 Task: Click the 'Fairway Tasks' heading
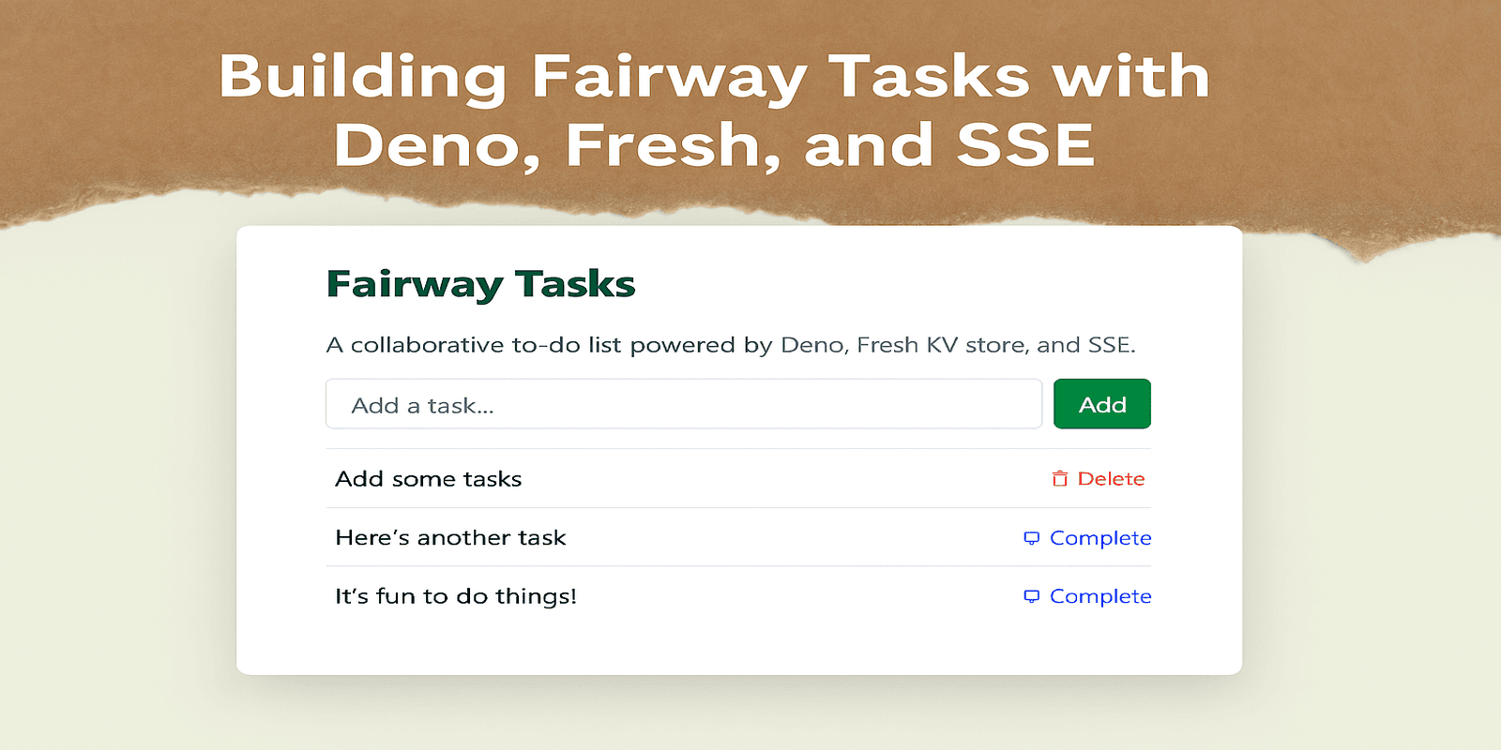(481, 284)
